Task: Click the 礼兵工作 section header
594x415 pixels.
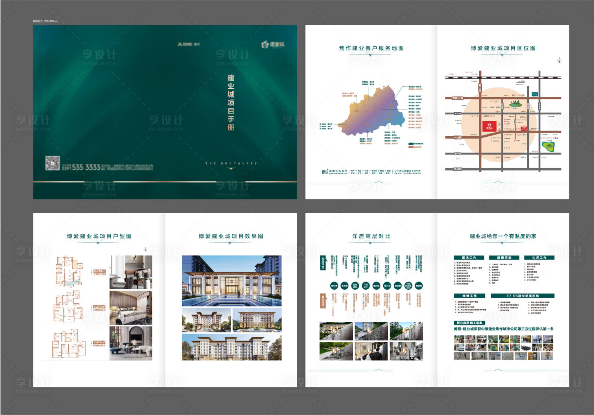Action: click(539, 258)
